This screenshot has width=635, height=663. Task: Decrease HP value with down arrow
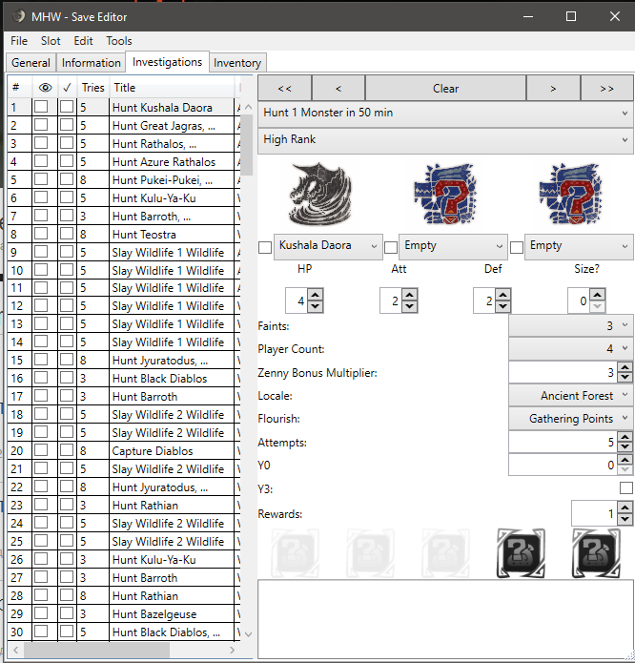tap(316, 306)
